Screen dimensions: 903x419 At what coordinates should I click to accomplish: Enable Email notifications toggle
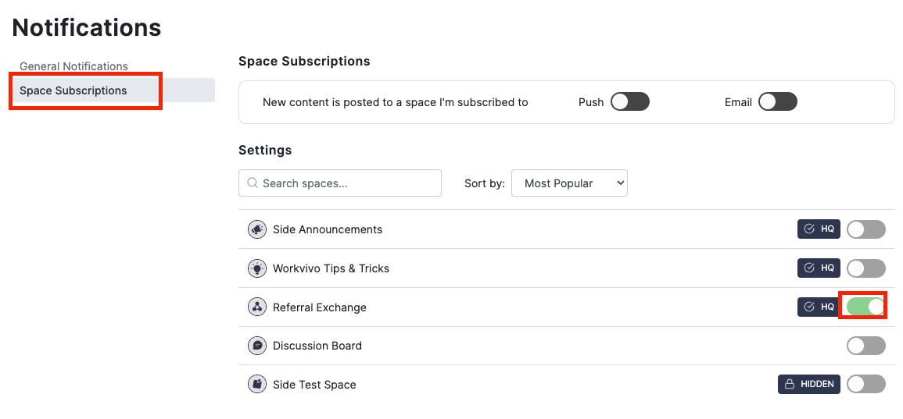tap(777, 101)
